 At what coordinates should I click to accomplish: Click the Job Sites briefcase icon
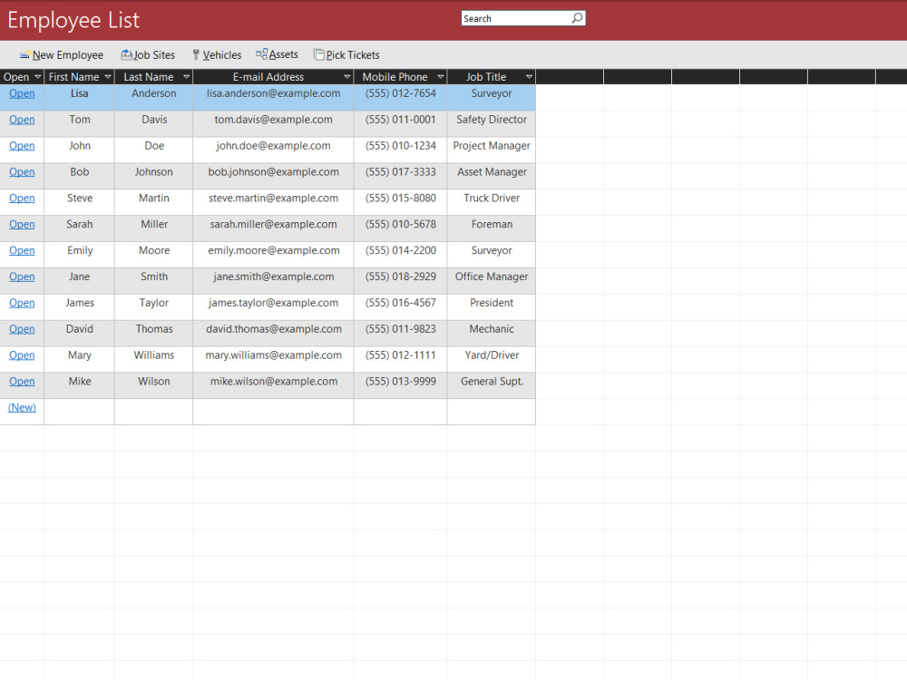click(x=126, y=55)
